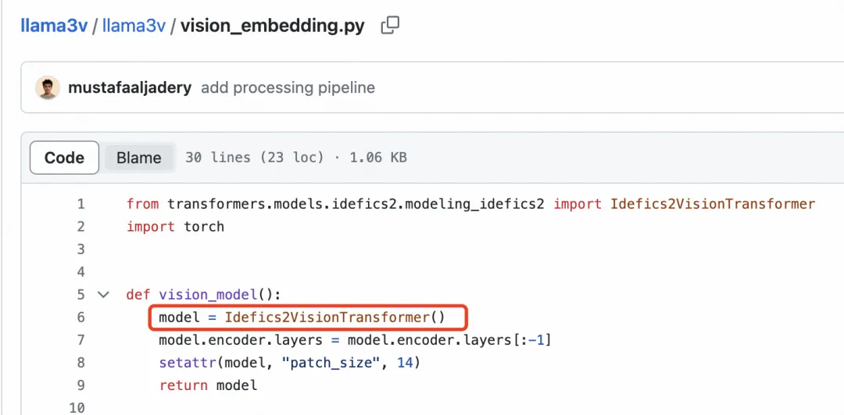
Task: Click line number 1 in the gutter
Action: (80, 204)
